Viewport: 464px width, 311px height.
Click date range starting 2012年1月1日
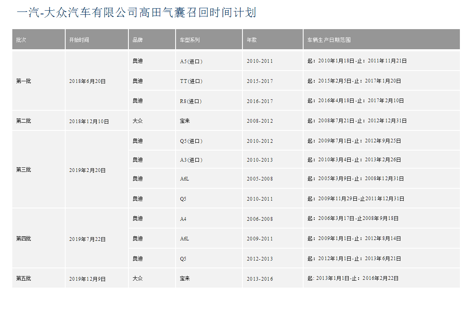tap(354, 258)
